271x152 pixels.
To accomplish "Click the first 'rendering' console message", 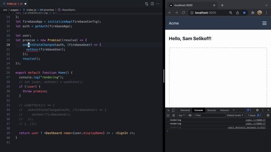I will (x=175, y=120).
